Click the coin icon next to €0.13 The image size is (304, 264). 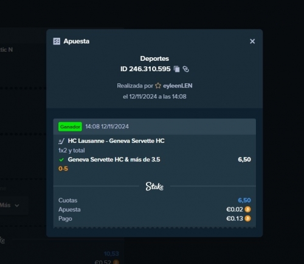coord(247,218)
